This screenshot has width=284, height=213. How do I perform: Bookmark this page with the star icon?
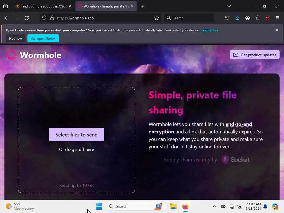click(x=157, y=18)
